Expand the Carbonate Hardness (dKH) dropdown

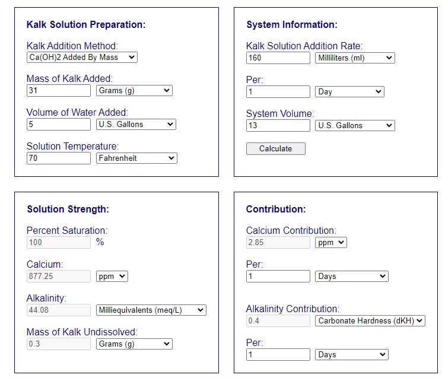point(370,321)
